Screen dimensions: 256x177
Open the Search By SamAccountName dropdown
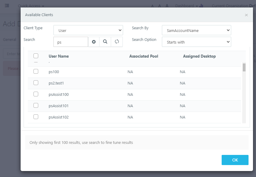tap(197, 30)
